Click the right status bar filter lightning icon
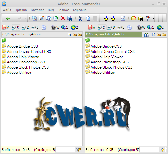 point(162,150)
